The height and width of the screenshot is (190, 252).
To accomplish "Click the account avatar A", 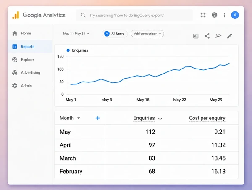I will click(235, 15).
